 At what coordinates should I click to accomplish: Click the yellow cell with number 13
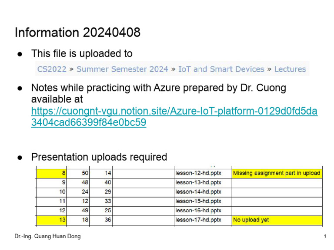[x=52, y=220]
